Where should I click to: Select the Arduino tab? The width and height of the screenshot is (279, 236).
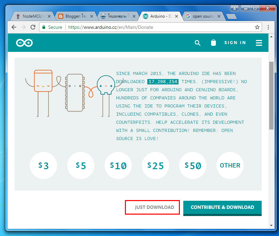pyautogui.click(x=160, y=16)
